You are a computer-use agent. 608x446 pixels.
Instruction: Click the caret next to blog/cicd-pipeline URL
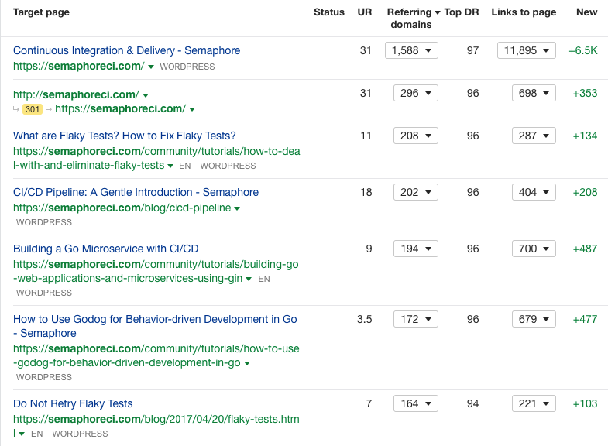(x=237, y=209)
